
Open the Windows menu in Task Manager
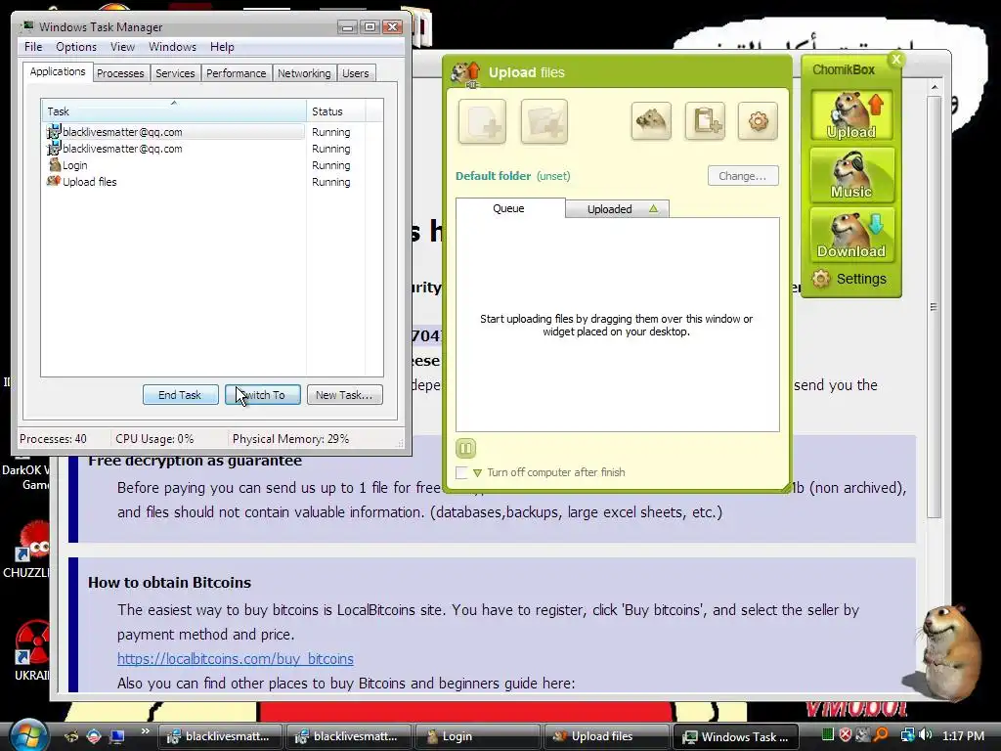(172, 47)
